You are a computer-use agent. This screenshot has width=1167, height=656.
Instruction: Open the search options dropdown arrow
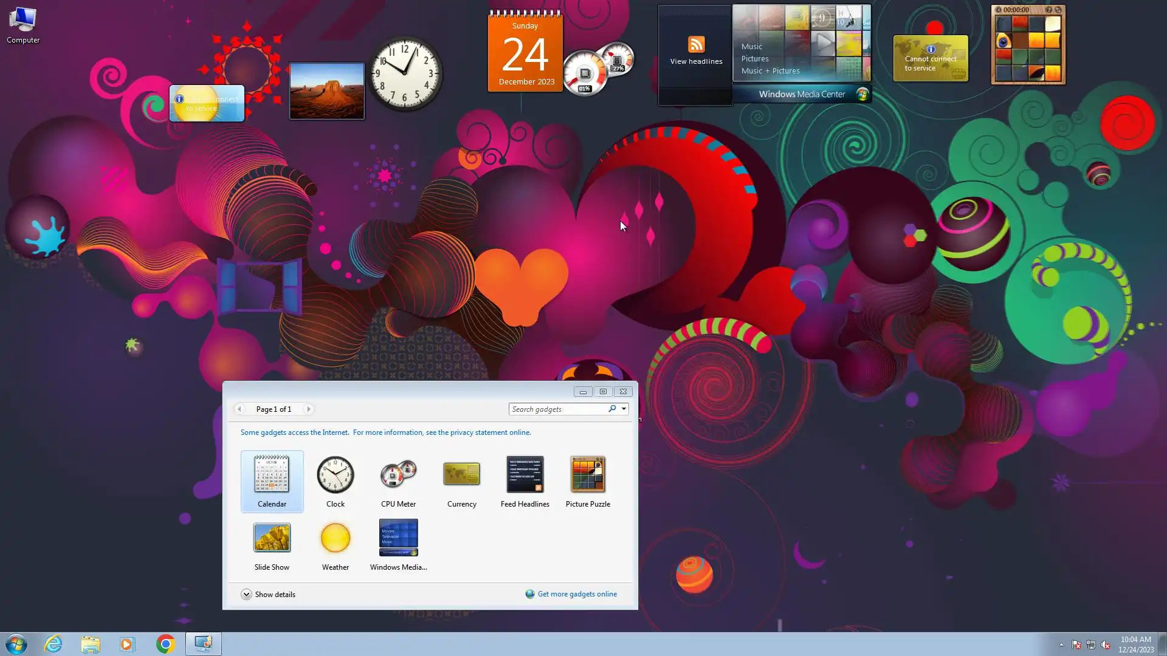624,409
